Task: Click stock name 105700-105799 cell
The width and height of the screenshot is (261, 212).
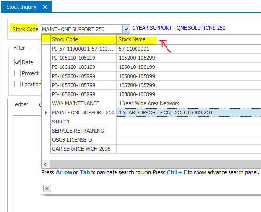Action: click(189, 85)
